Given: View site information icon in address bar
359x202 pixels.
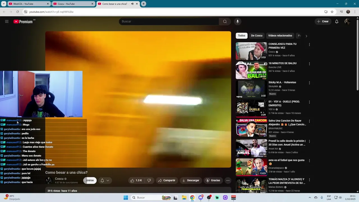Looking at the screenshot, I should pos(26,12).
